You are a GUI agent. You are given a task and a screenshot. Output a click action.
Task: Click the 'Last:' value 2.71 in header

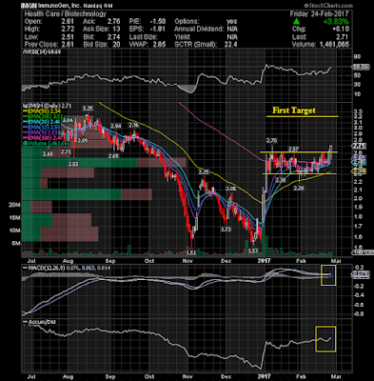point(342,37)
